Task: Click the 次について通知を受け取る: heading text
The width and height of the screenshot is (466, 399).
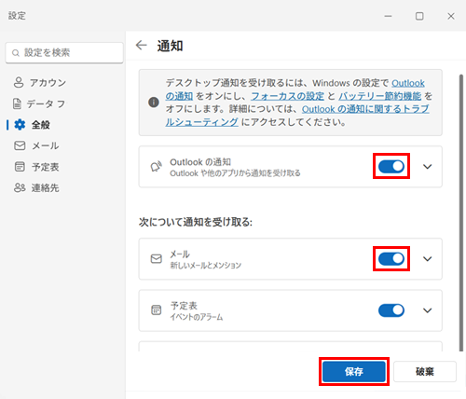Action: point(196,222)
